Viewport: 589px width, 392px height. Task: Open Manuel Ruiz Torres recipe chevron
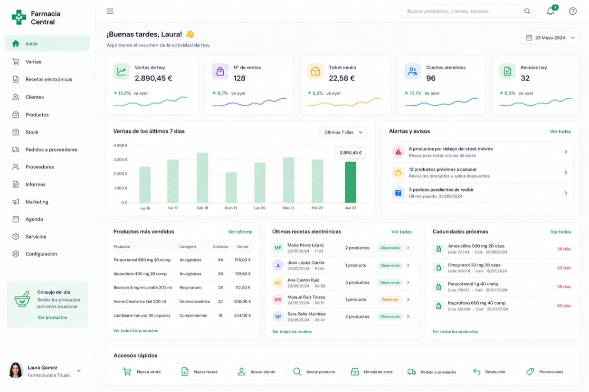pos(408,299)
